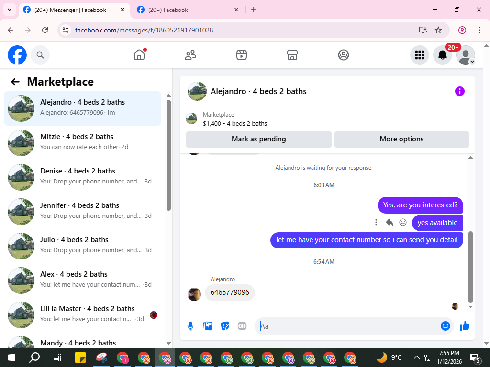Open Task View on taskbar
Viewport: 490px width, 367px height.
57,357
